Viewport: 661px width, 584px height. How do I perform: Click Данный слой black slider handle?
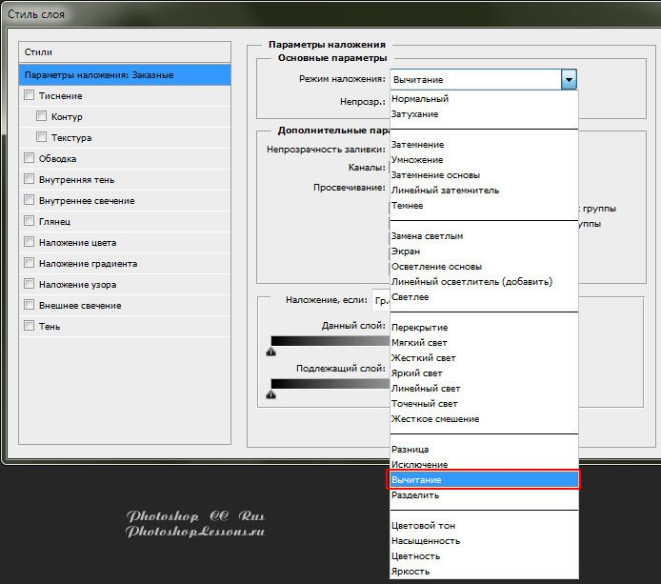click(x=271, y=352)
